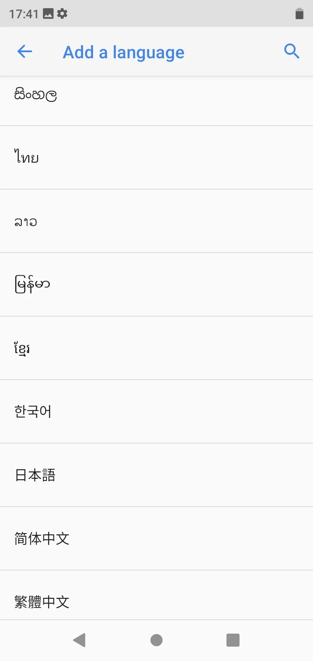This screenshot has width=313, height=661.
Task: Select Traditional Chinese 繁體中文
Action: [156, 595]
